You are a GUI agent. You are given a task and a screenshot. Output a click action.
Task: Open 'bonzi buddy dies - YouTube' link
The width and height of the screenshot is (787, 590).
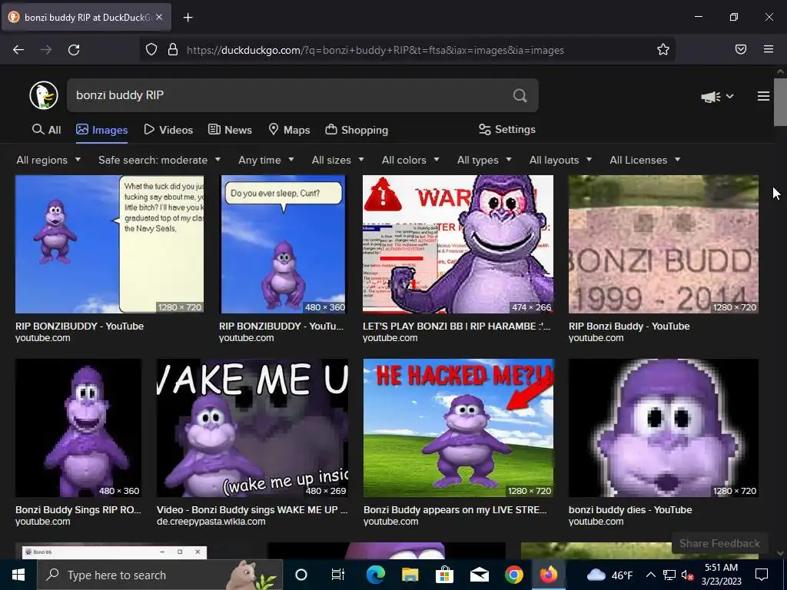pos(630,510)
